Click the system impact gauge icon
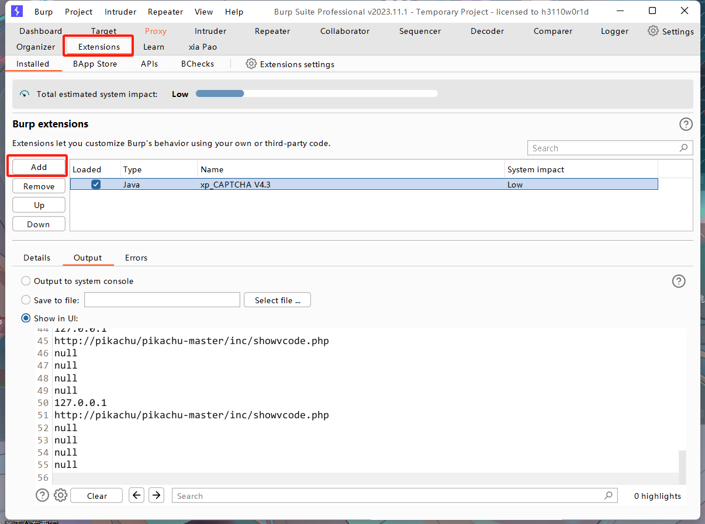Image resolution: width=705 pixels, height=524 pixels. point(25,94)
